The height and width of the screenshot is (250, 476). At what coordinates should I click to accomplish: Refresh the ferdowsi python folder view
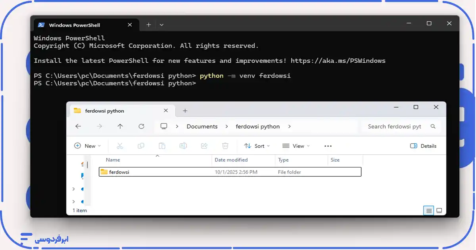(x=141, y=127)
